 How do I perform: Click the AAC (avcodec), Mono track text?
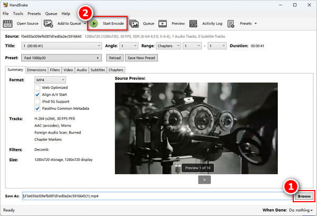[x=53, y=125]
